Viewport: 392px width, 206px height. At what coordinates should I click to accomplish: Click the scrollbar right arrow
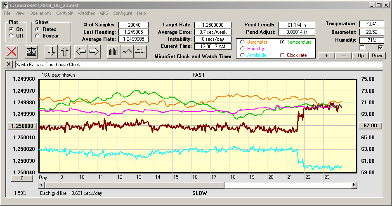(x=354, y=185)
